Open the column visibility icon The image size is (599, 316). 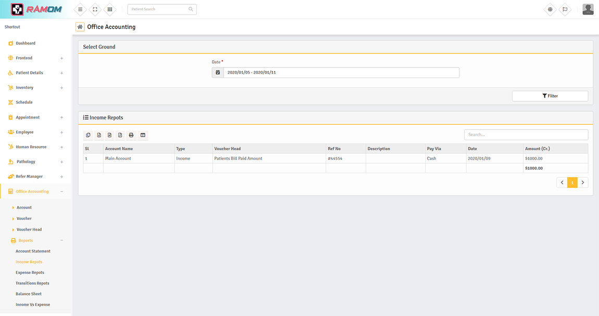(143, 135)
